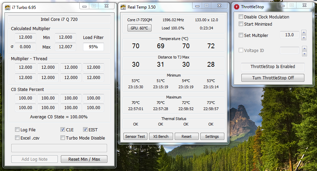Click the sigma value 0.000
Screen dimensions: 317x171
click(x=25, y=47)
